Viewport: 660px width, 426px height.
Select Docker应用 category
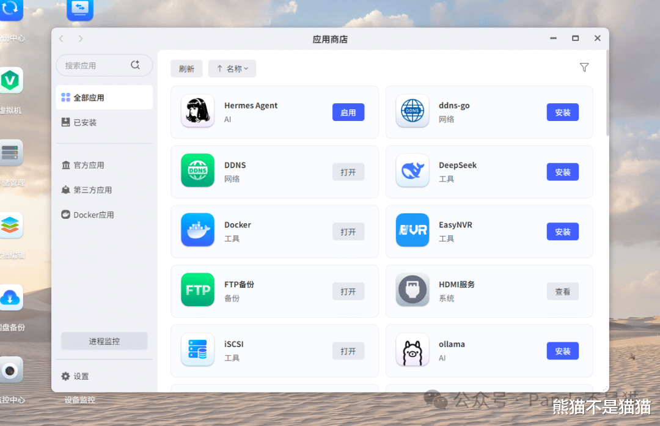pos(104,215)
